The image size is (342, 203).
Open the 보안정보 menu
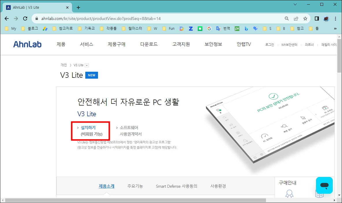click(x=213, y=44)
